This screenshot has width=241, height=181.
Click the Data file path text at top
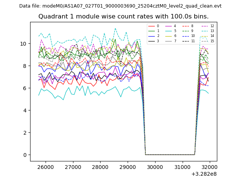120,6
